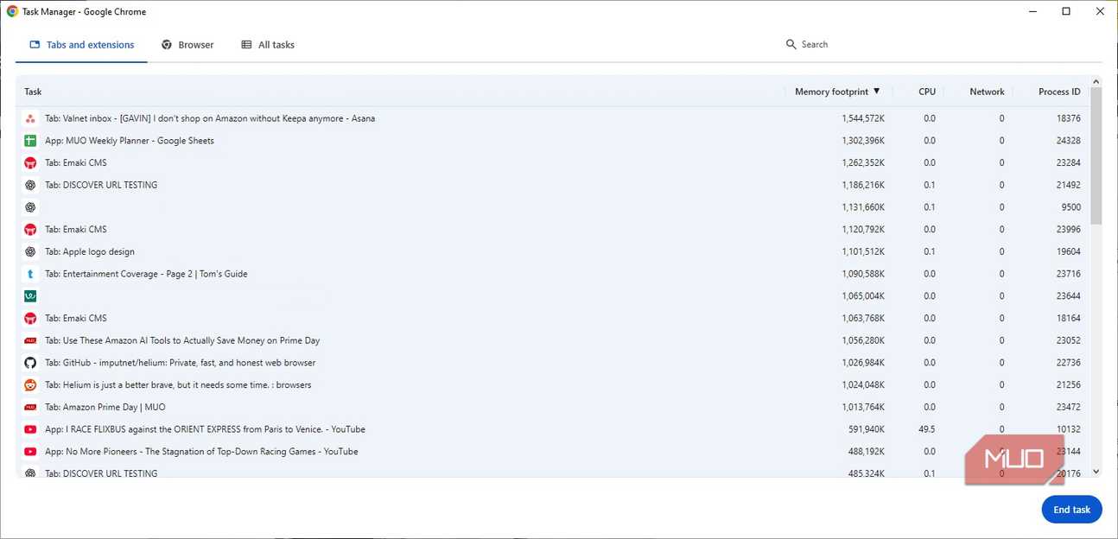Click the memory value 1,186,216K
The height and width of the screenshot is (539, 1118).
[863, 185]
